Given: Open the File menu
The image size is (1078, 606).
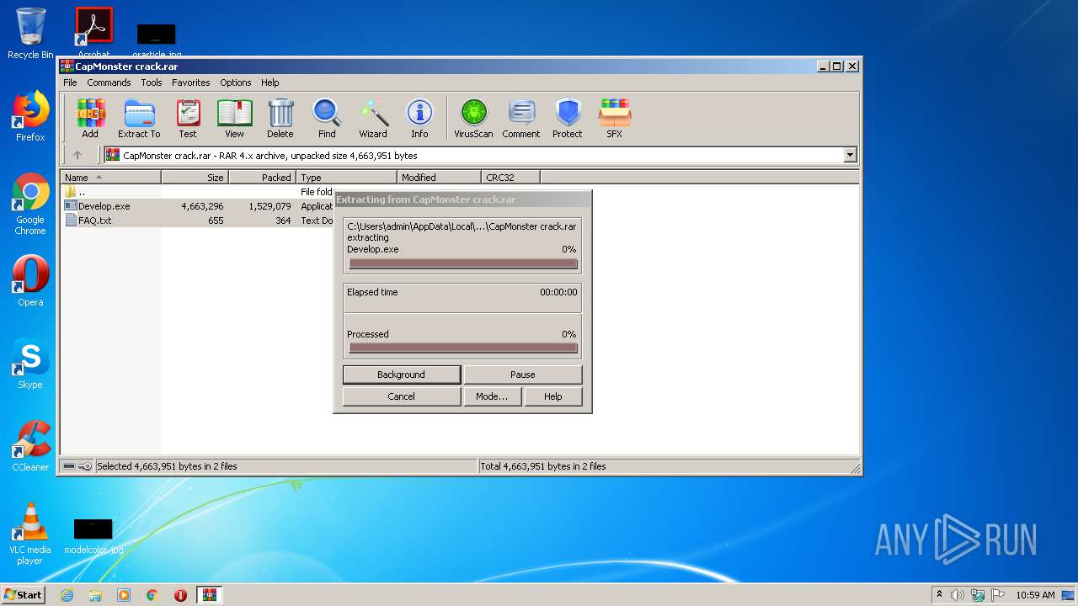Looking at the screenshot, I should (70, 82).
